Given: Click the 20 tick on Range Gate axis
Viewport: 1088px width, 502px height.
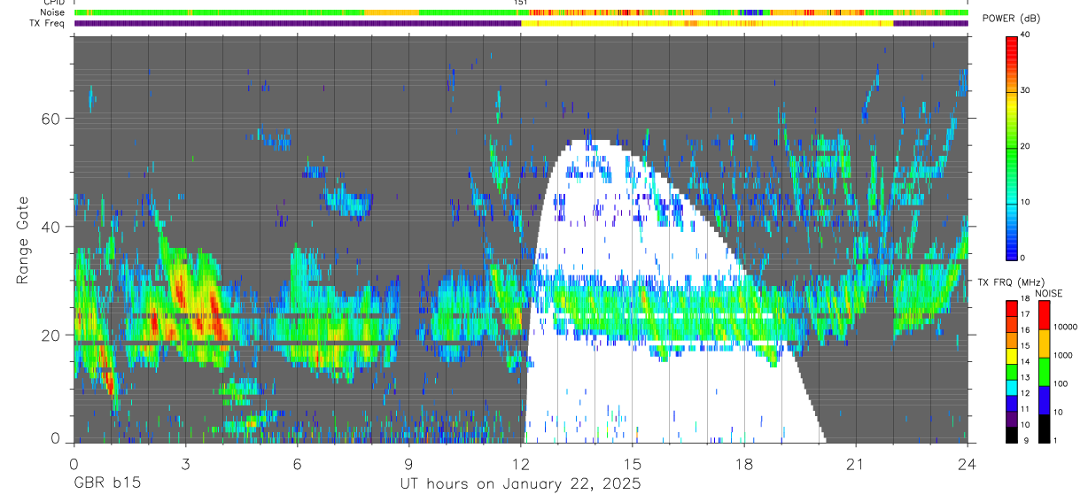Looking at the screenshot, I should (51, 335).
